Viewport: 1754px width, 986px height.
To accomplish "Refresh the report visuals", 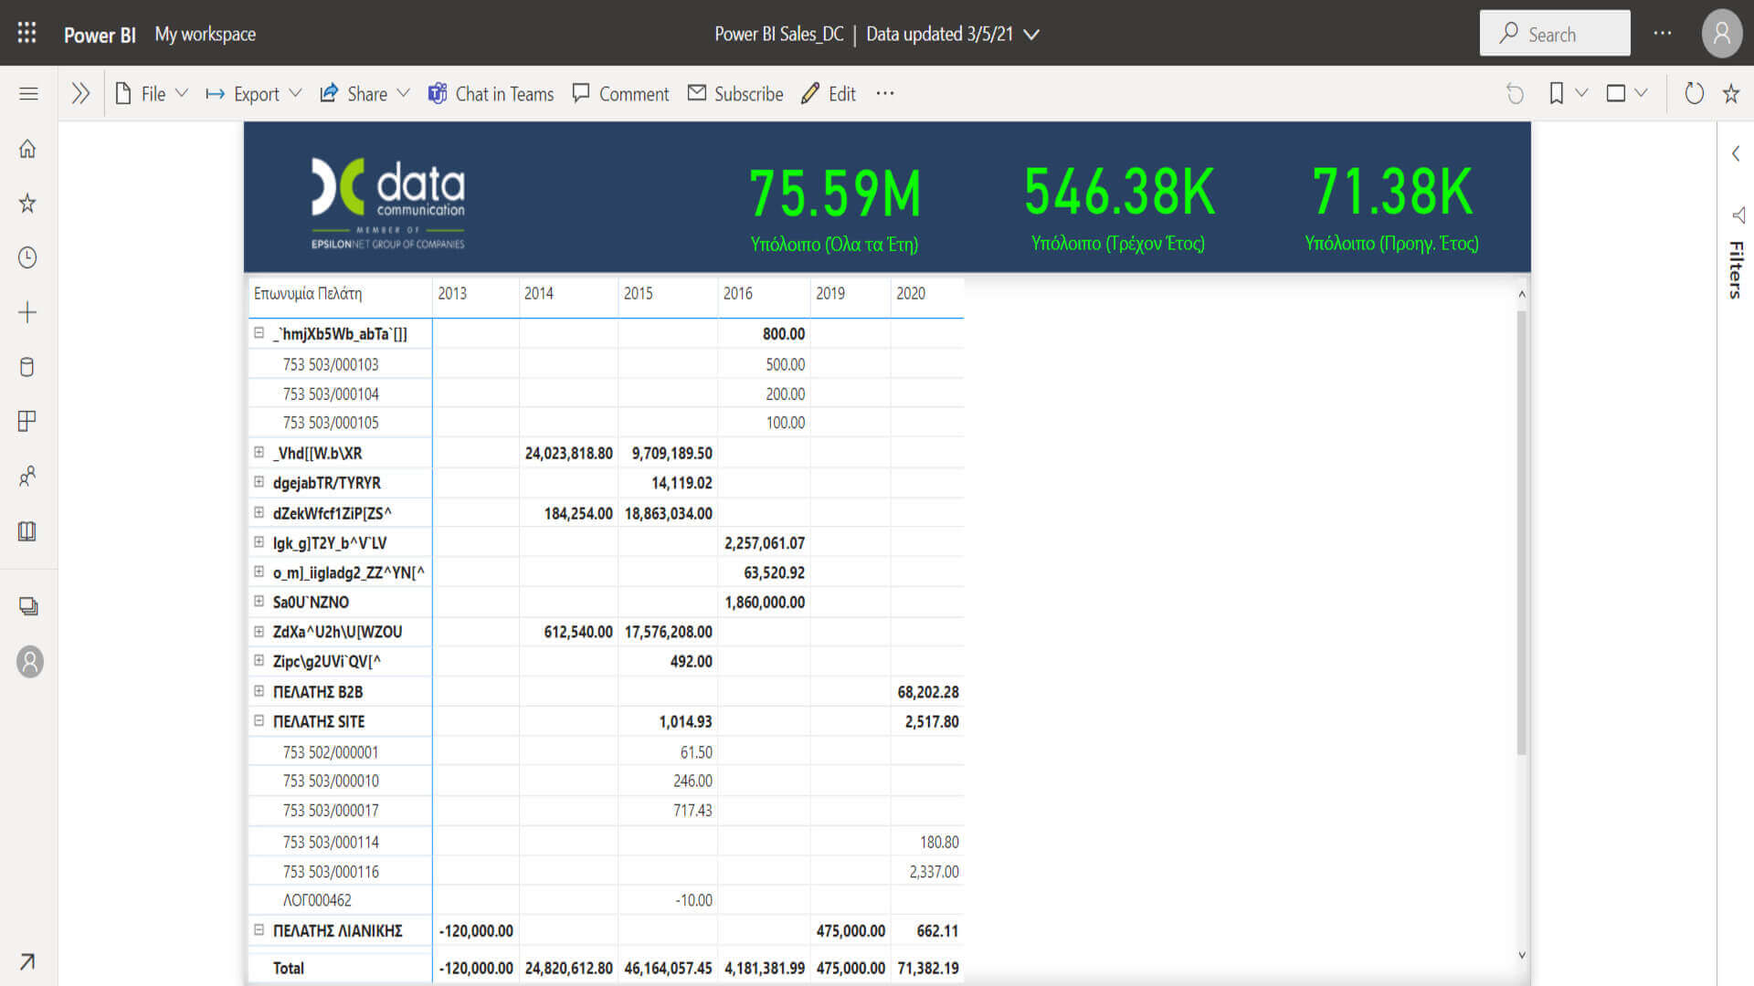I will tap(1694, 94).
